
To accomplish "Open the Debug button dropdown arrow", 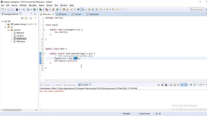I will pyautogui.click(x=31, y=9).
